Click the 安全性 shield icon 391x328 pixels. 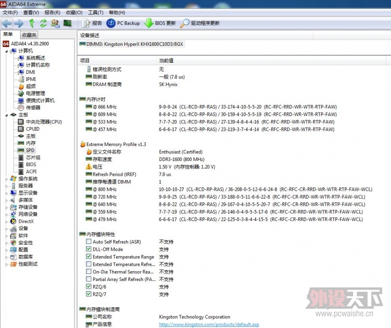point(14,243)
